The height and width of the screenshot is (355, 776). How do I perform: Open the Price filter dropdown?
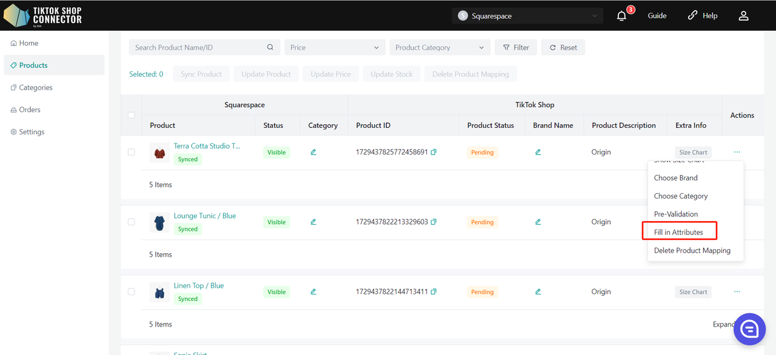(x=335, y=47)
